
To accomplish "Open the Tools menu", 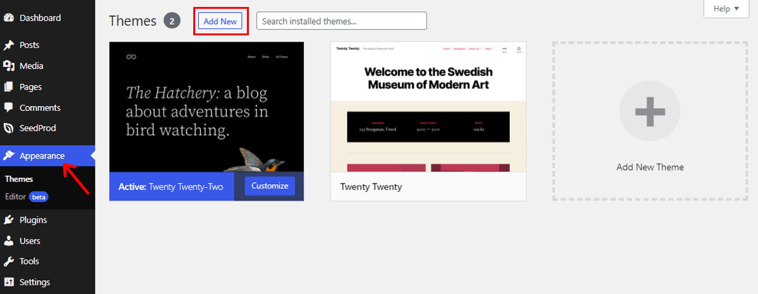I will (47, 261).
